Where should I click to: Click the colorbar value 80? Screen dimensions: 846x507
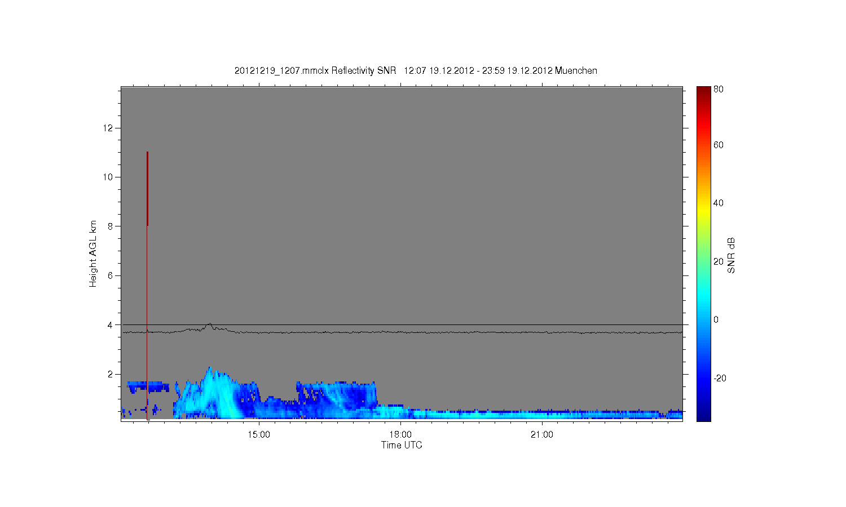[719, 90]
